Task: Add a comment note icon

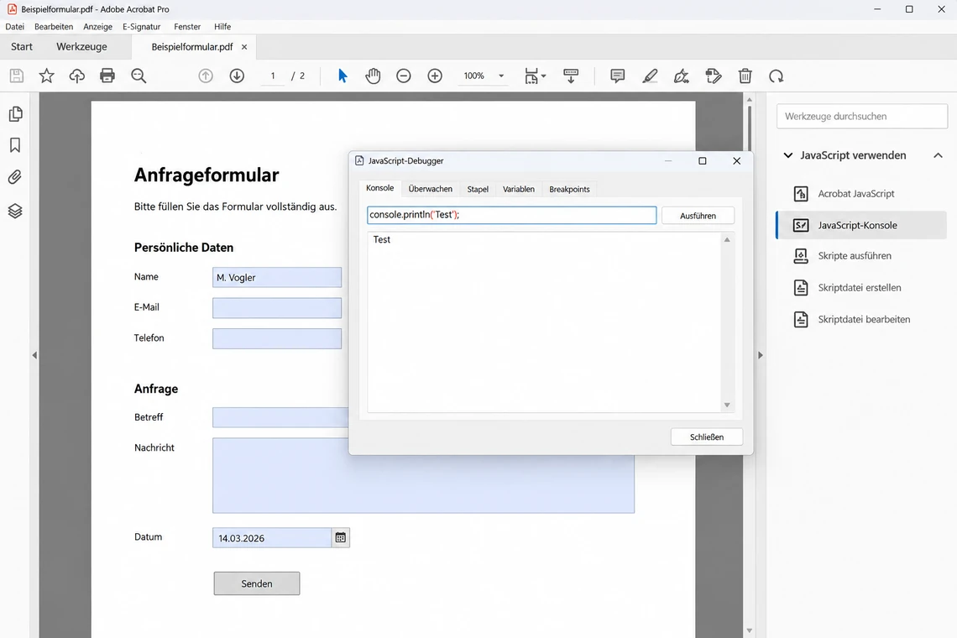Action: coord(618,76)
